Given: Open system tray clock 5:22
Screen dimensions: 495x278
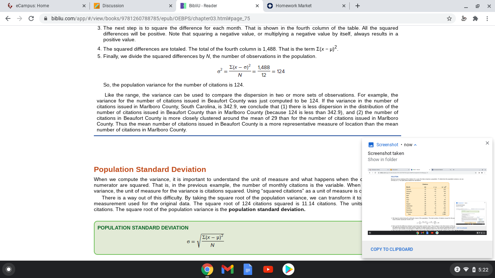Looking at the screenshot, I should pos(483,269).
